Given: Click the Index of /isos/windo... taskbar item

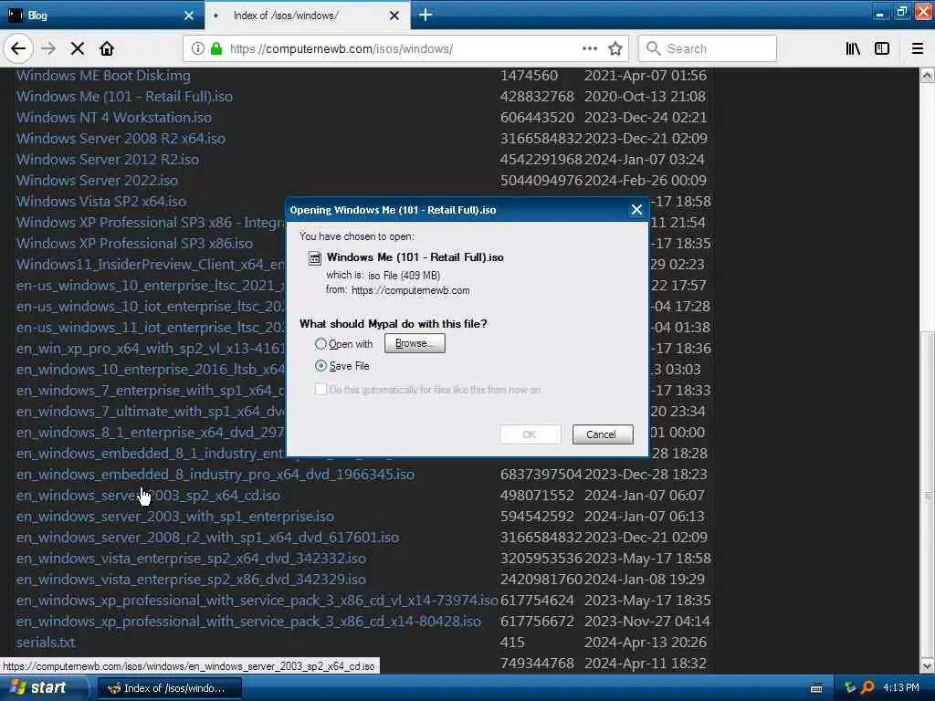Looking at the screenshot, I should click(169, 688).
